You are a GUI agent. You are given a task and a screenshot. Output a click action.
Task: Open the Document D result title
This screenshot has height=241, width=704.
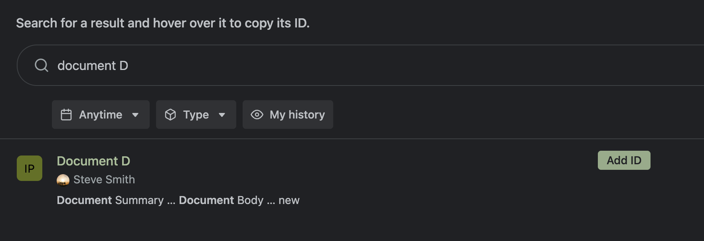coord(93,161)
